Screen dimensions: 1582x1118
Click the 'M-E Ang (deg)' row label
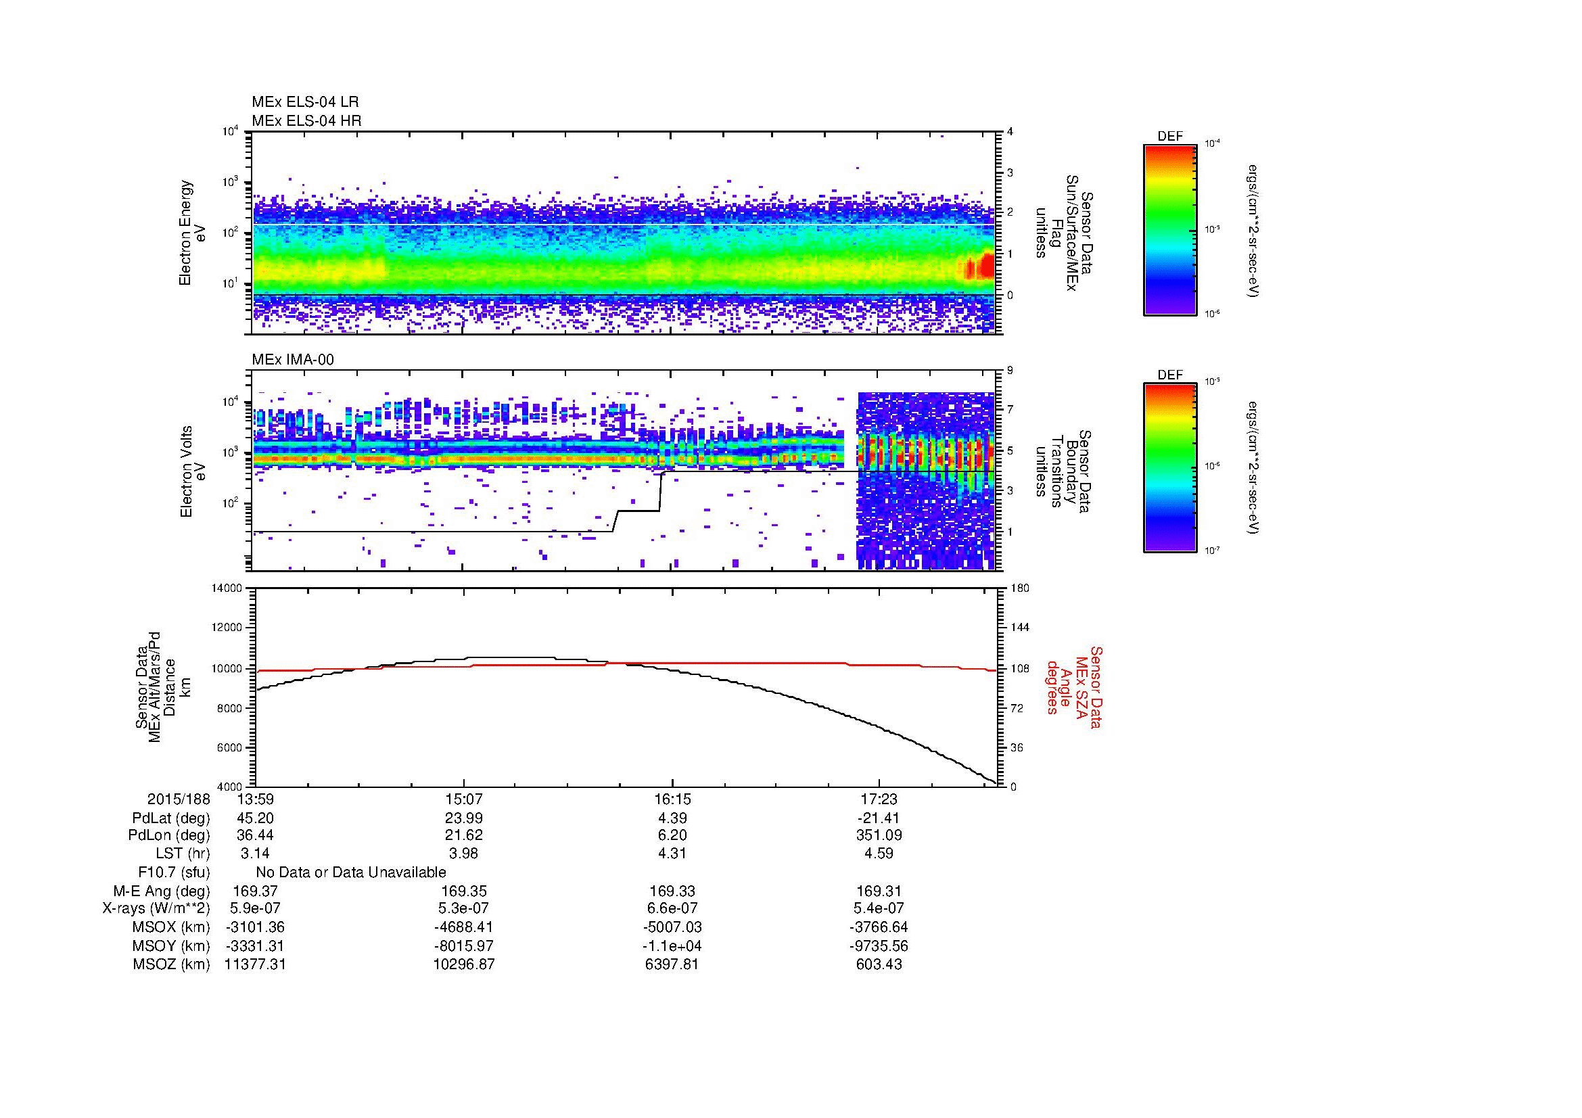162,891
